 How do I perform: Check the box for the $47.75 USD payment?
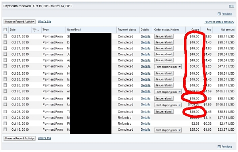click(5, 66)
